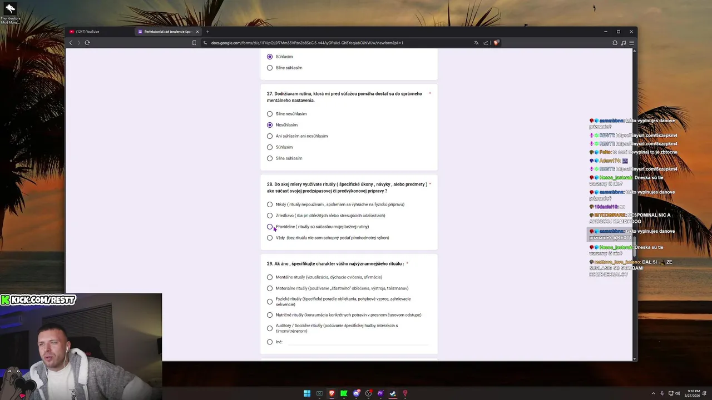712x400 pixels.
Task: Select 'Nesúhlasím' for question 27
Action: tap(270, 125)
